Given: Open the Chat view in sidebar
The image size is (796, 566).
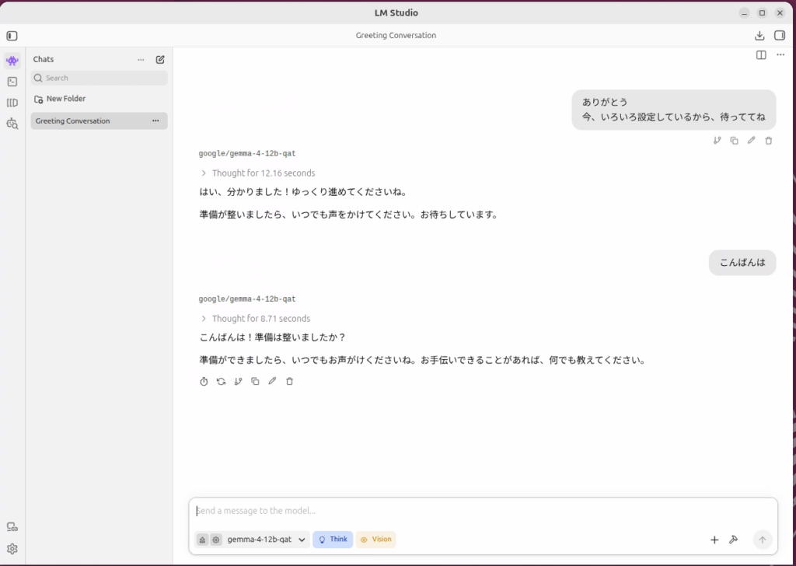Looking at the screenshot, I should pos(12,61).
